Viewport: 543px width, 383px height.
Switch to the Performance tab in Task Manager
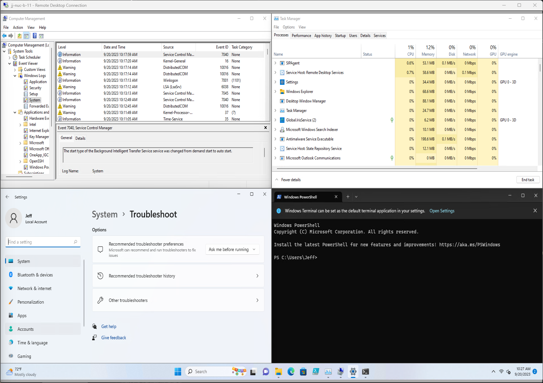point(301,36)
